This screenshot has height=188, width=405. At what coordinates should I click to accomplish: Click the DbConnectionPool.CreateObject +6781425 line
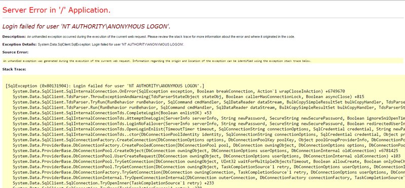[x=205, y=151]
